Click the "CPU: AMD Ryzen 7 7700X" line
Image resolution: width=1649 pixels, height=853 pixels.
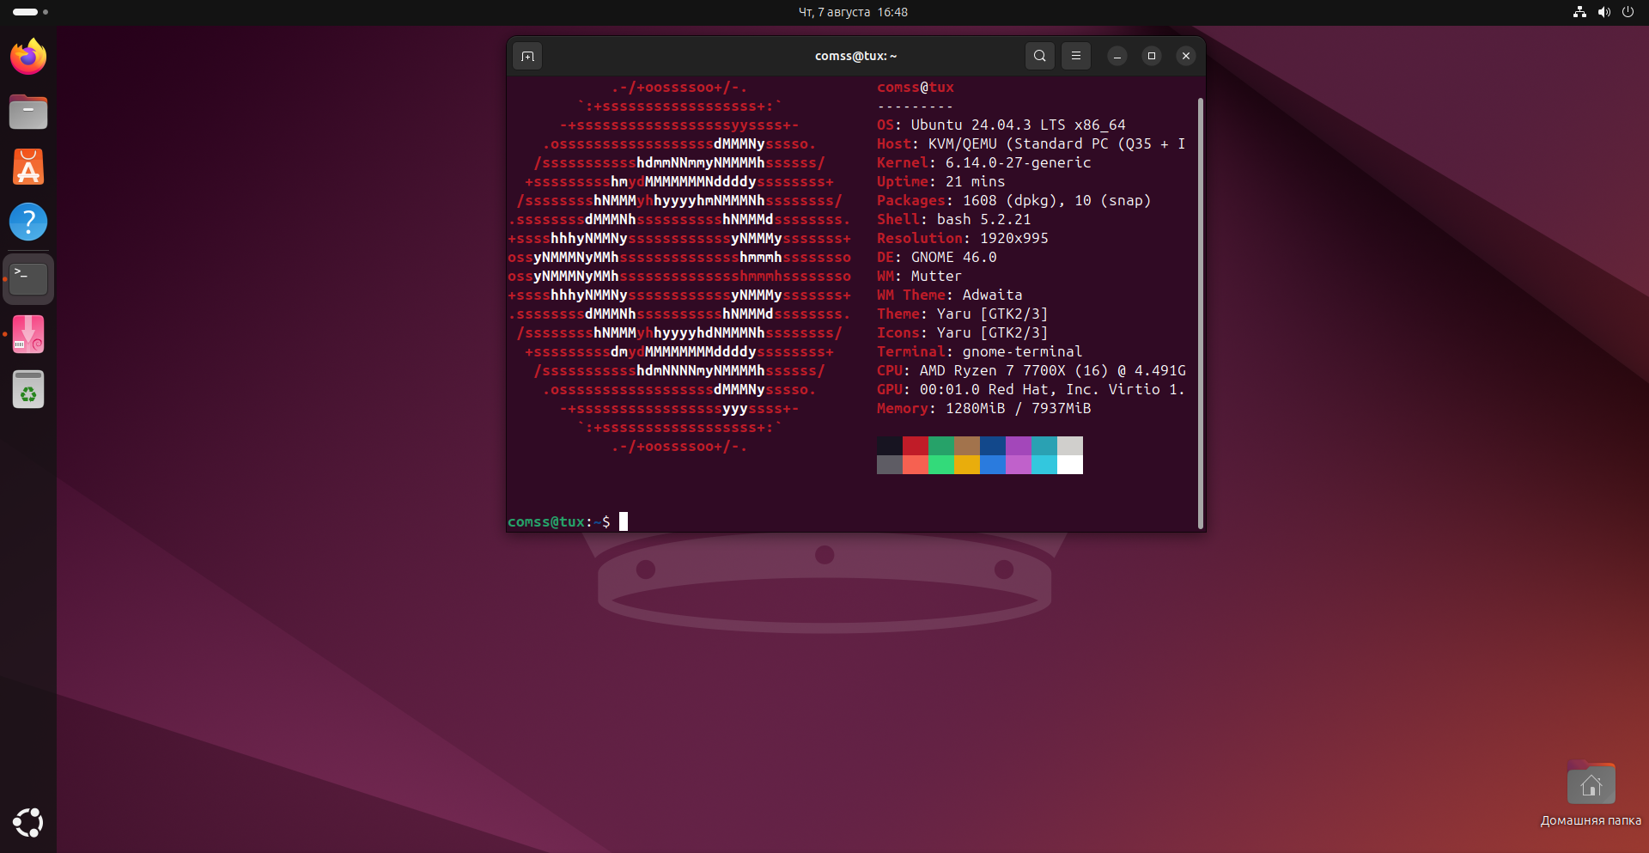click(1031, 370)
